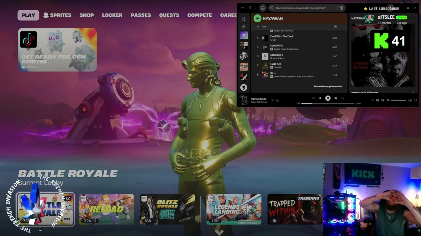Open Kaizer-3D-Horreur artist link in player bar
The height and width of the screenshot is (236, 421).
pyautogui.click(x=259, y=102)
